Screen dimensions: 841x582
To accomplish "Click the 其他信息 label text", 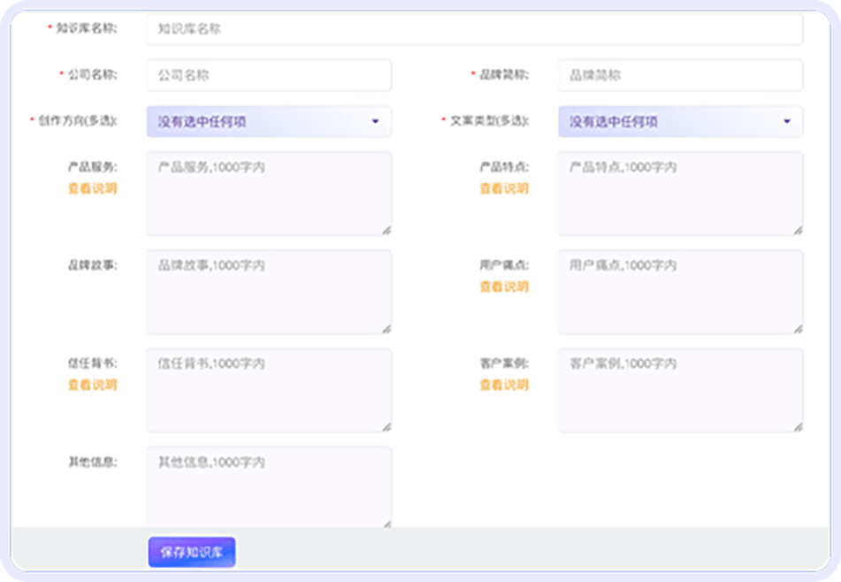I will [x=92, y=462].
